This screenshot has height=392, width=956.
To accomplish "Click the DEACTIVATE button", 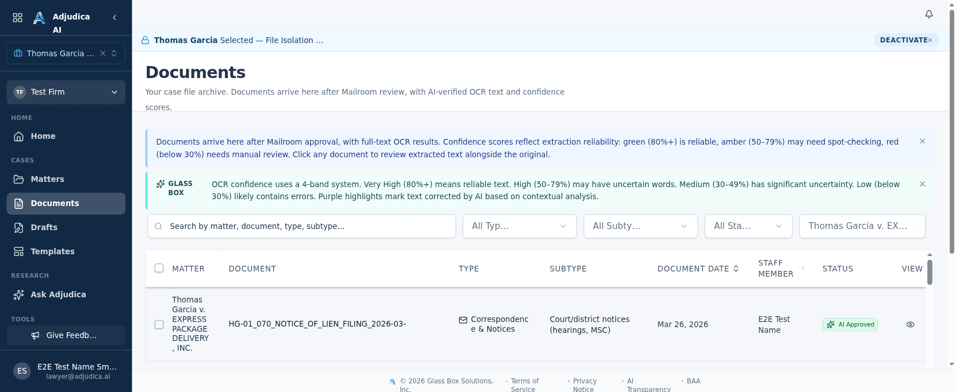I will coord(907,40).
